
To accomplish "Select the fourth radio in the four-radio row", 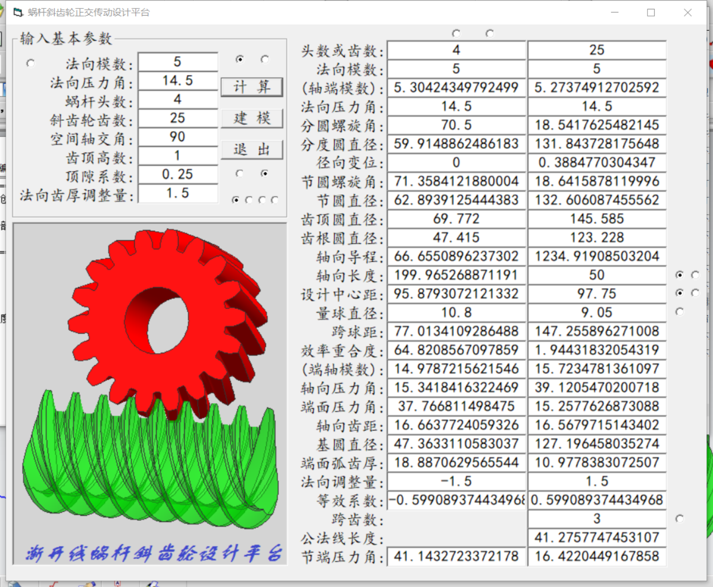I will click(x=274, y=199).
